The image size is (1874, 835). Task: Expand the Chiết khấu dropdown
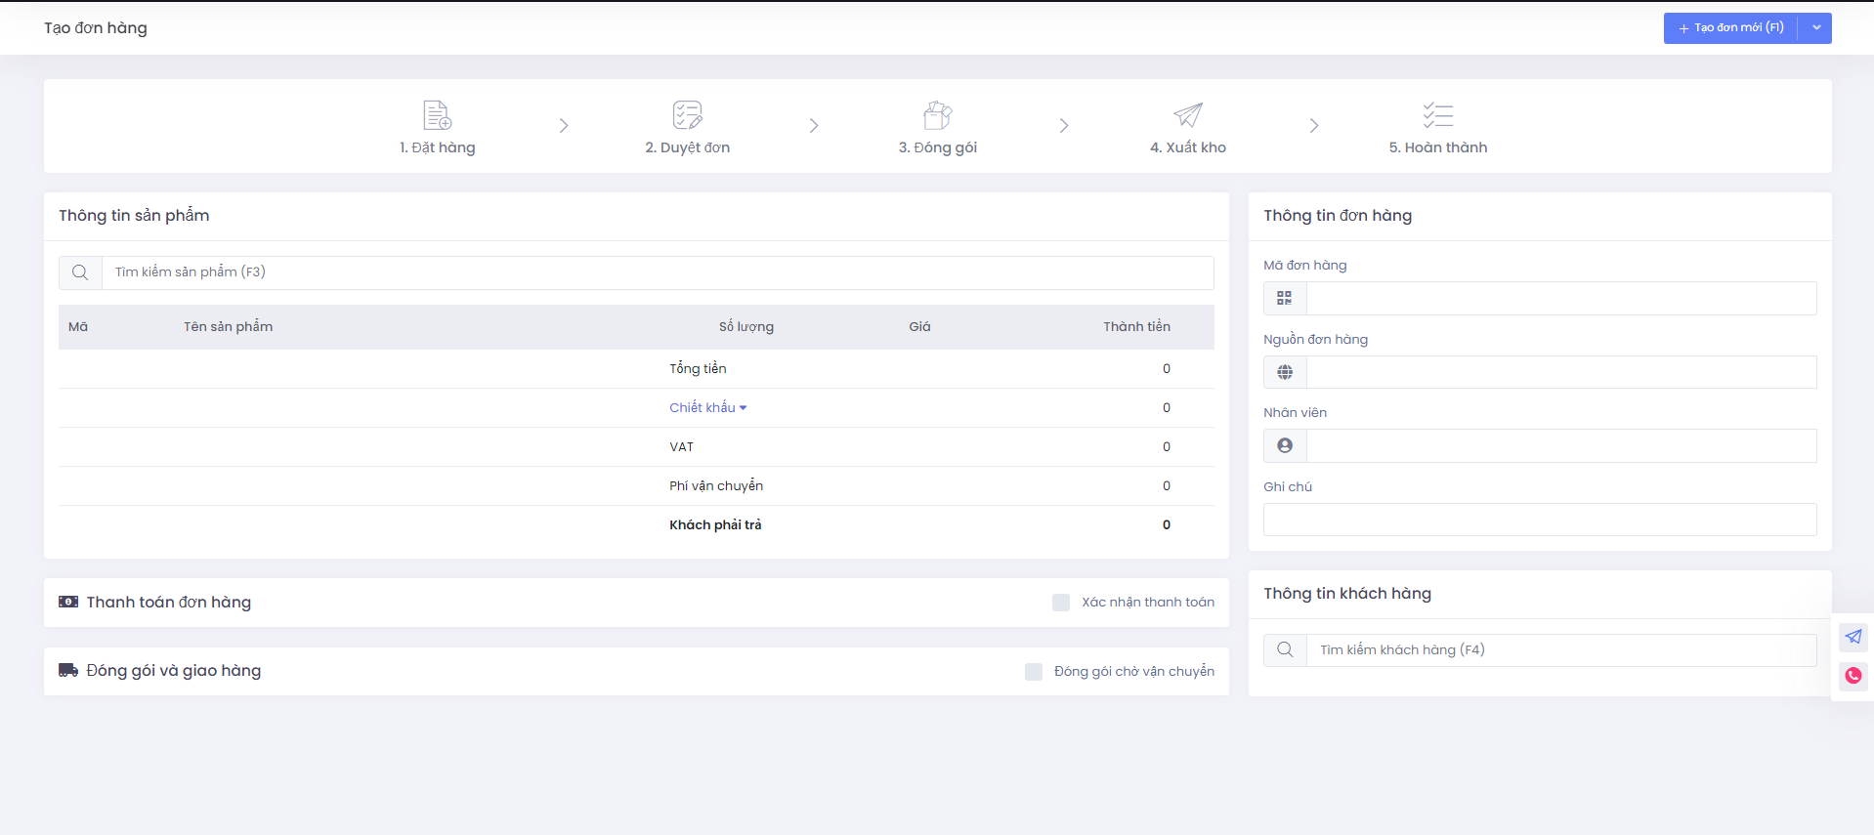coord(707,408)
